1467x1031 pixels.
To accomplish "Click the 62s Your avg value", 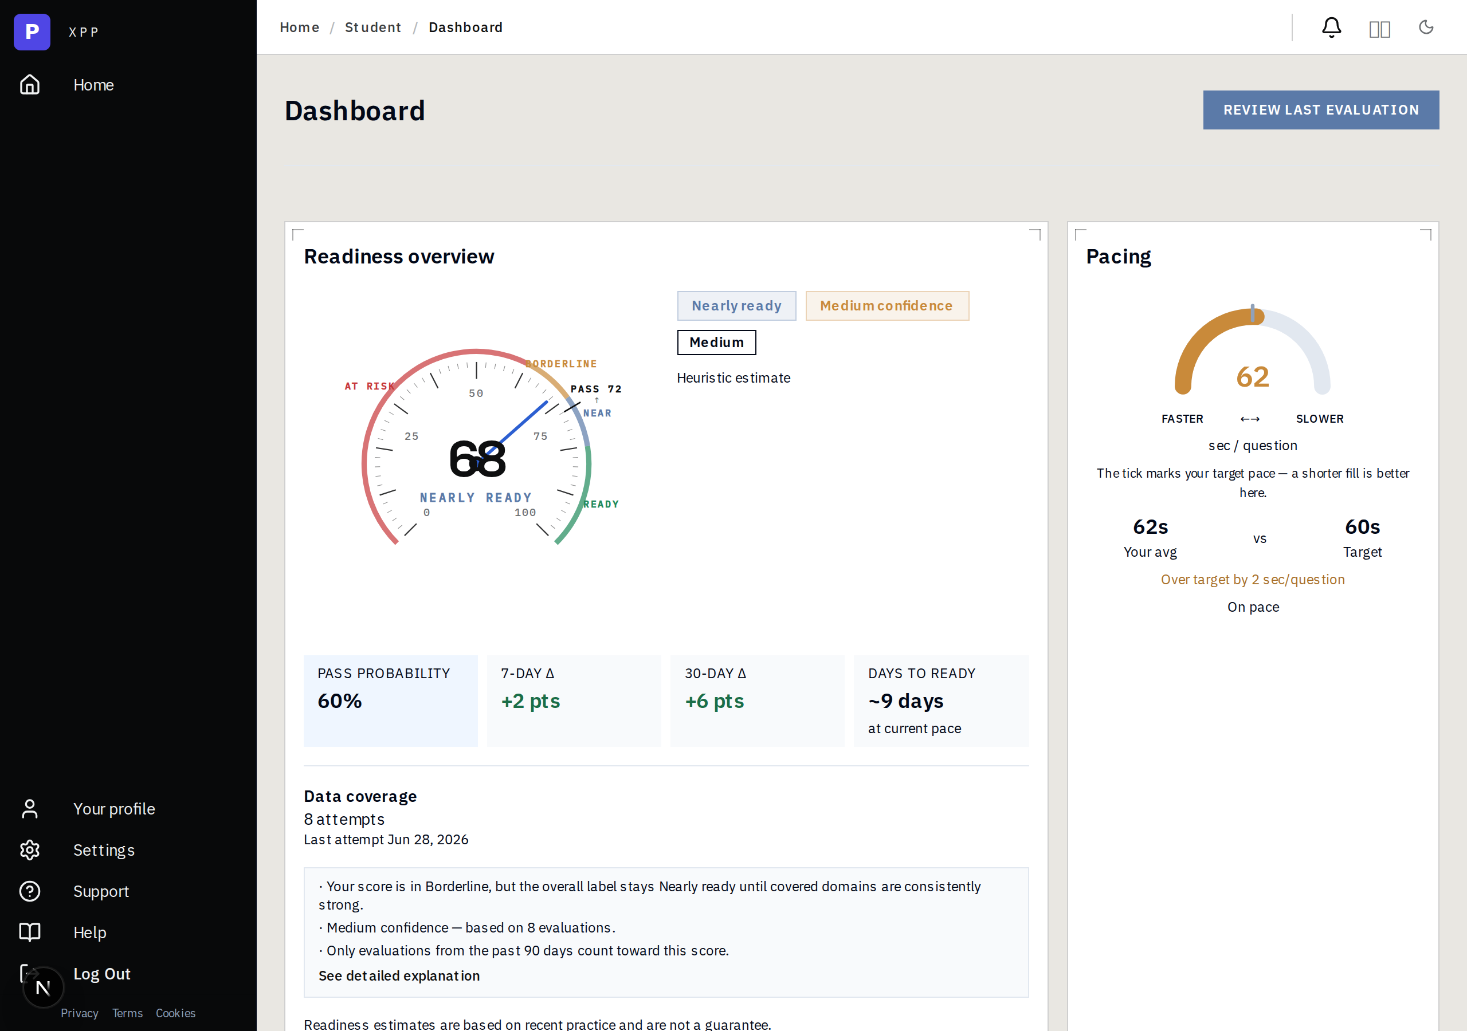I will point(1150,527).
